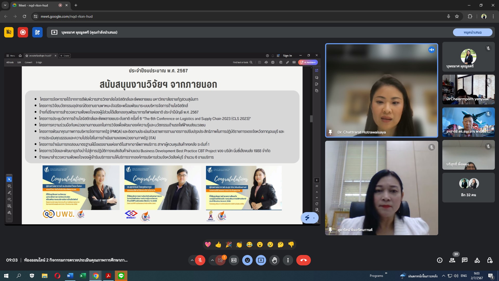Open more options three-dot menu
This screenshot has height=281, width=499.
pos(288,260)
